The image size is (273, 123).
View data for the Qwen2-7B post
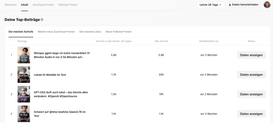[x=251, y=114]
